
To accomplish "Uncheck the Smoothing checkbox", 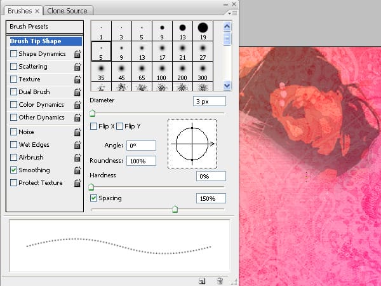I will coord(13,170).
